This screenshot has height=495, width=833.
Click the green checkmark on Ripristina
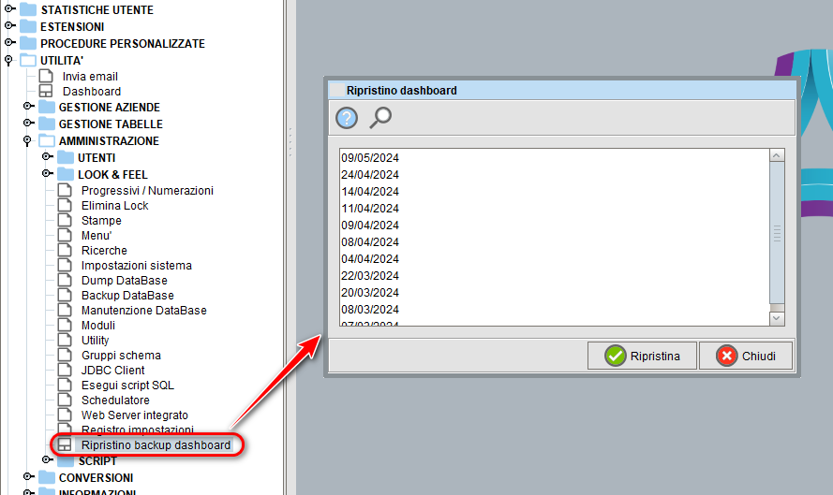(615, 356)
